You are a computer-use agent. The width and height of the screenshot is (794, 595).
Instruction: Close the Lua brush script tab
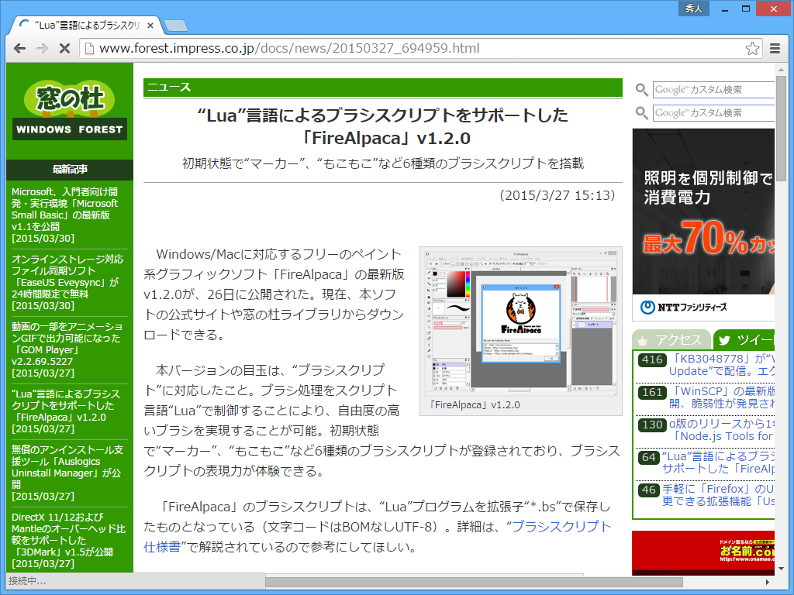(x=150, y=26)
